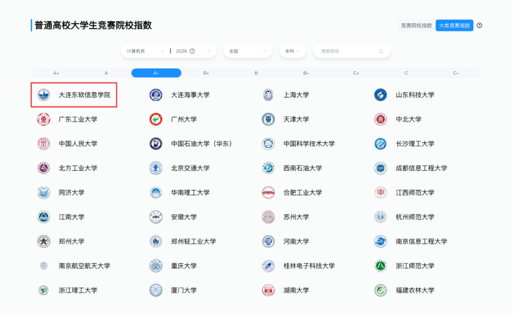This screenshot has height=313, width=513.
Task: Click the 华南理工大学 logo
Action: 156,193
